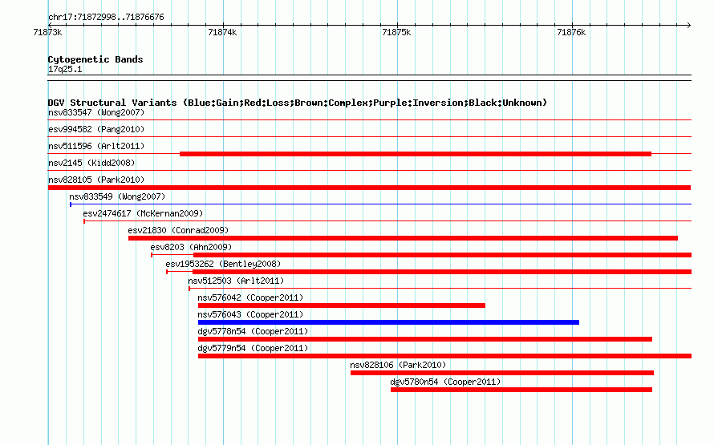
Task: Click the thick red nsv511596 bar
Action: click(416, 154)
